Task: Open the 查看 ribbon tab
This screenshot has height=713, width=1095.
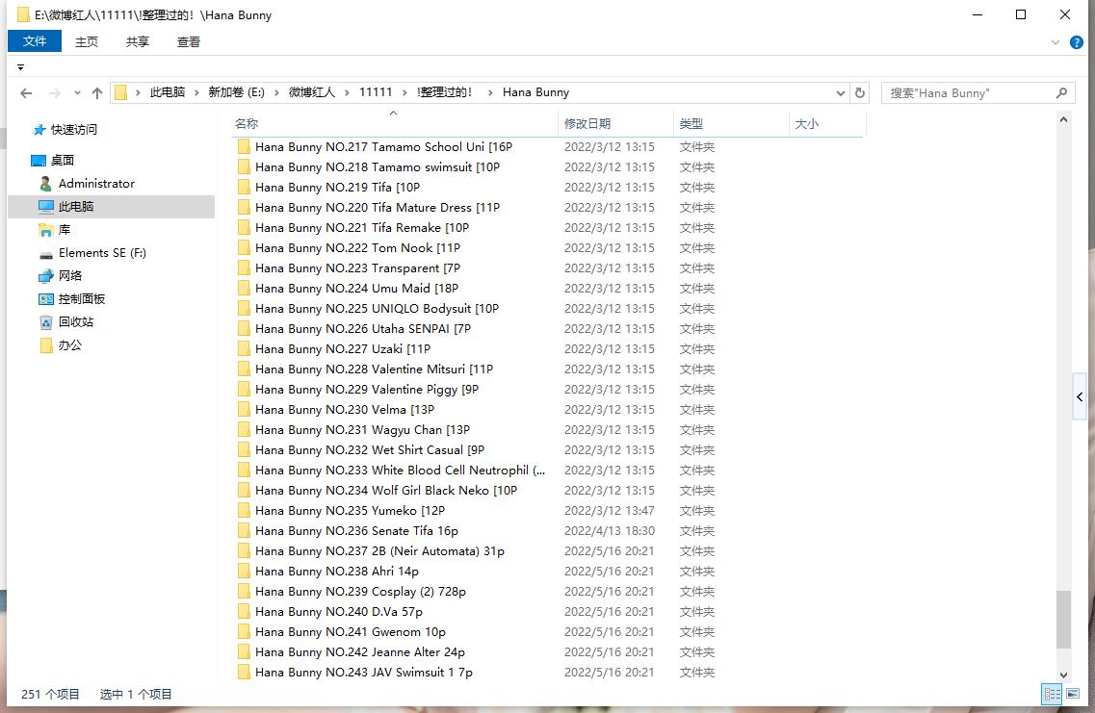Action: pyautogui.click(x=189, y=42)
